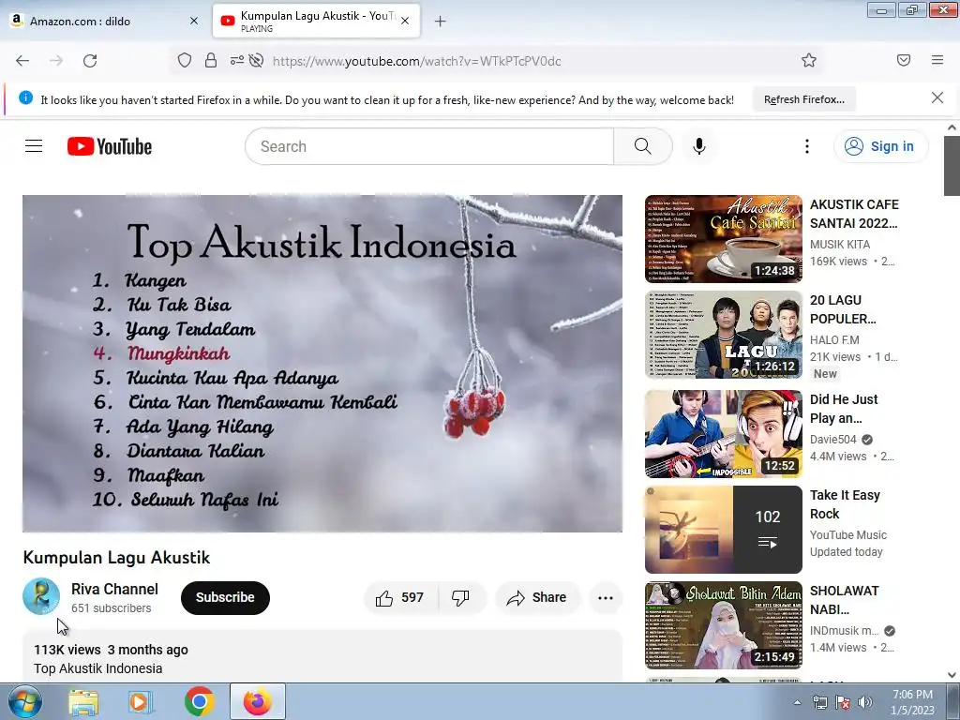This screenshot has width=960, height=720.
Task: Search with your voice microphone
Action: (x=699, y=146)
